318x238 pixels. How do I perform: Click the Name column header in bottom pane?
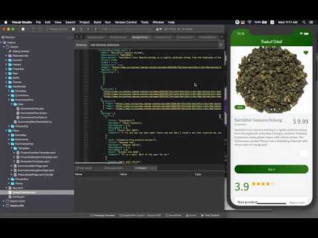click(78, 175)
